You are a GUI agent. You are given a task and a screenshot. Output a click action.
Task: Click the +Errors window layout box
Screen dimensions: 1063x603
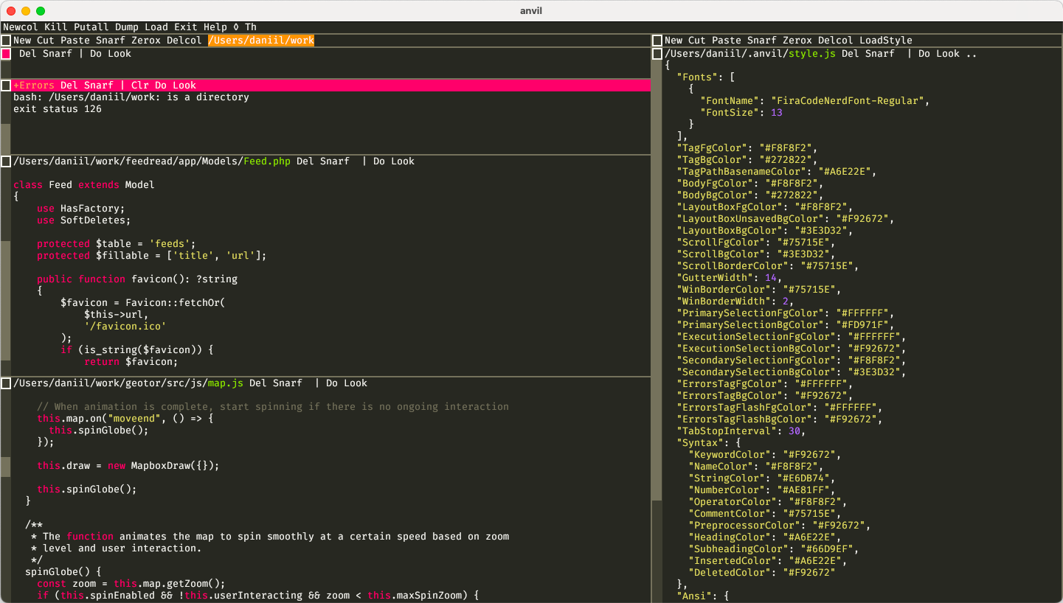[6, 86]
